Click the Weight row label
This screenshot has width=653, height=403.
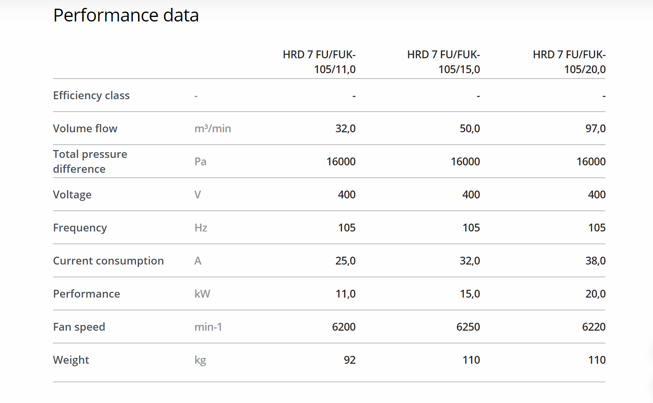pyautogui.click(x=71, y=360)
